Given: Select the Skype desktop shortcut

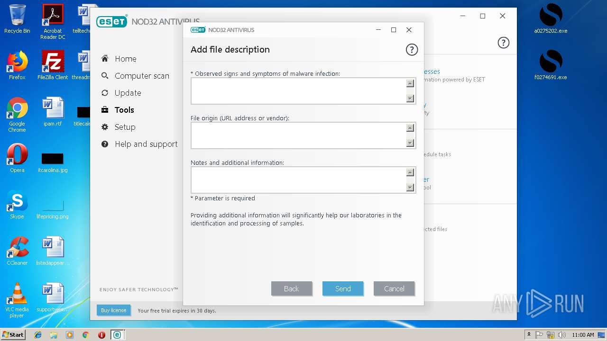Looking at the screenshot, I should [17, 205].
